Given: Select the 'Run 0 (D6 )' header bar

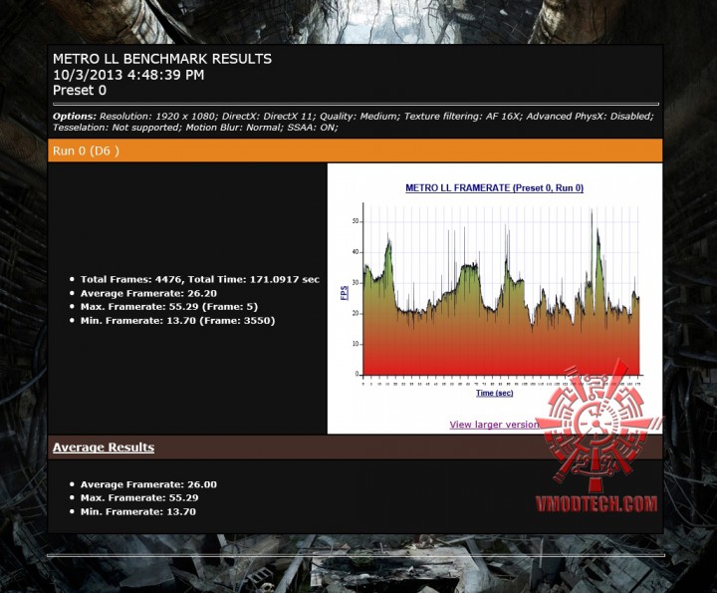Looking at the screenshot, I should tap(355, 150).
